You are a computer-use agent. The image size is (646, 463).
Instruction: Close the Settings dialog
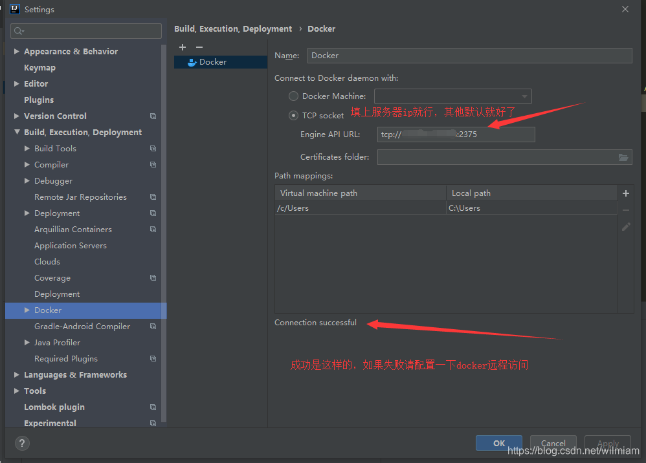click(x=625, y=9)
